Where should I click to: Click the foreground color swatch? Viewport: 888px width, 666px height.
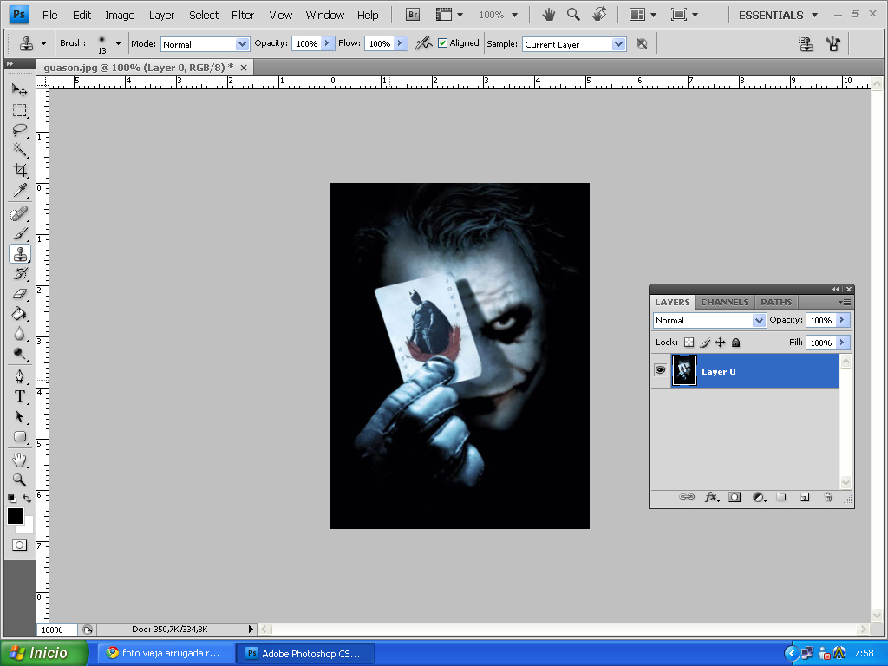coord(16,516)
